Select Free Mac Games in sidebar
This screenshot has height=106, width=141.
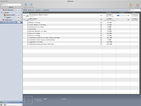11,22
